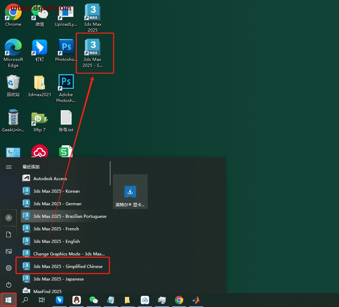Open the taskbar search magnifier

click(25, 300)
